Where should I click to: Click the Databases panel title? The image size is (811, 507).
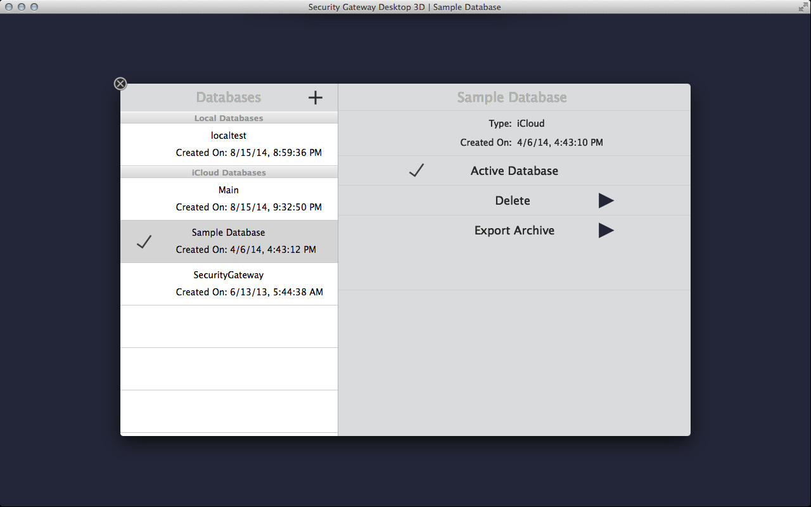[229, 97]
